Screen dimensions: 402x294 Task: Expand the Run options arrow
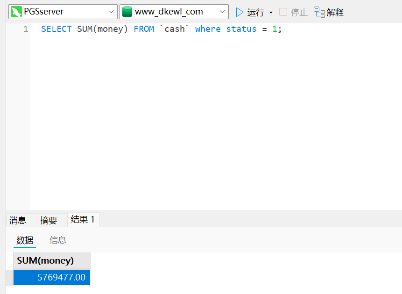click(271, 12)
